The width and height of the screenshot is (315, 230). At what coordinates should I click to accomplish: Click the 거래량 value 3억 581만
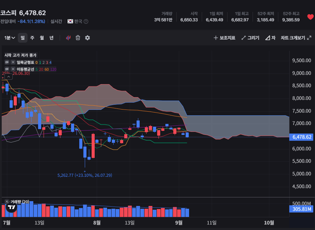pos(163,20)
